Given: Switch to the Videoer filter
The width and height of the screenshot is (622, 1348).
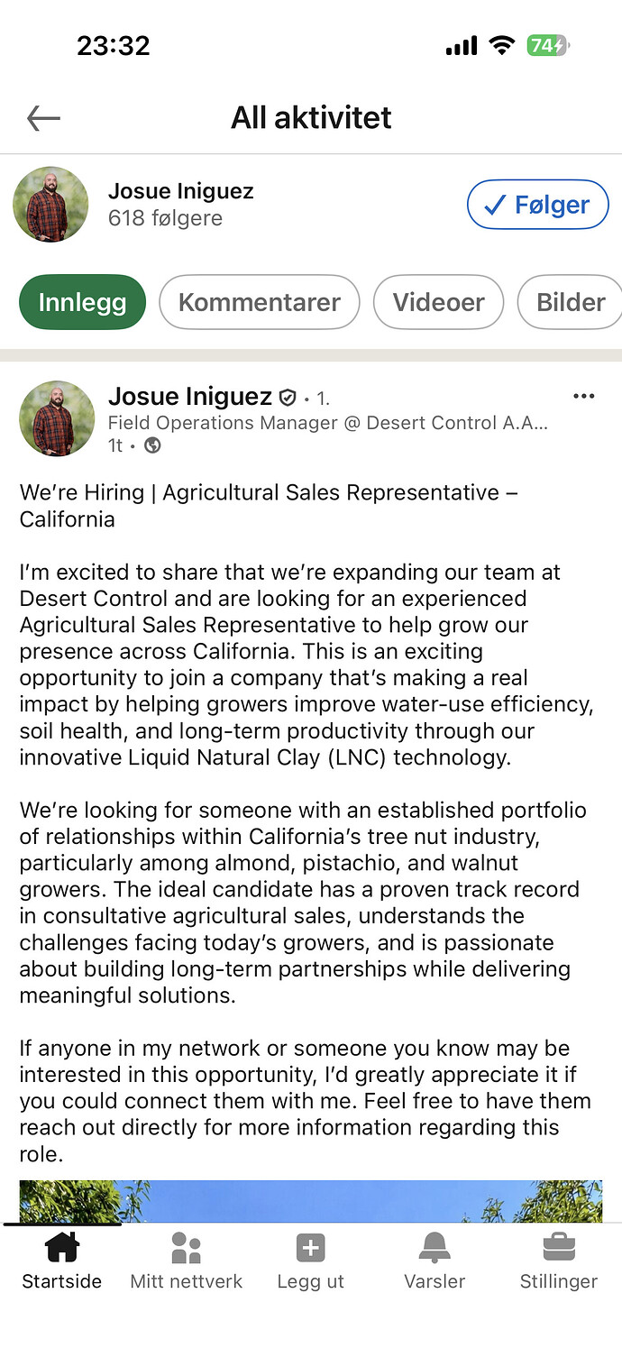Looking at the screenshot, I should click(x=438, y=302).
